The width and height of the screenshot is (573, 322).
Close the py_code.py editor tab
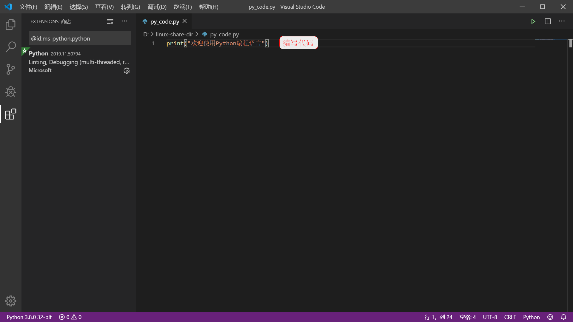(x=184, y=21)
